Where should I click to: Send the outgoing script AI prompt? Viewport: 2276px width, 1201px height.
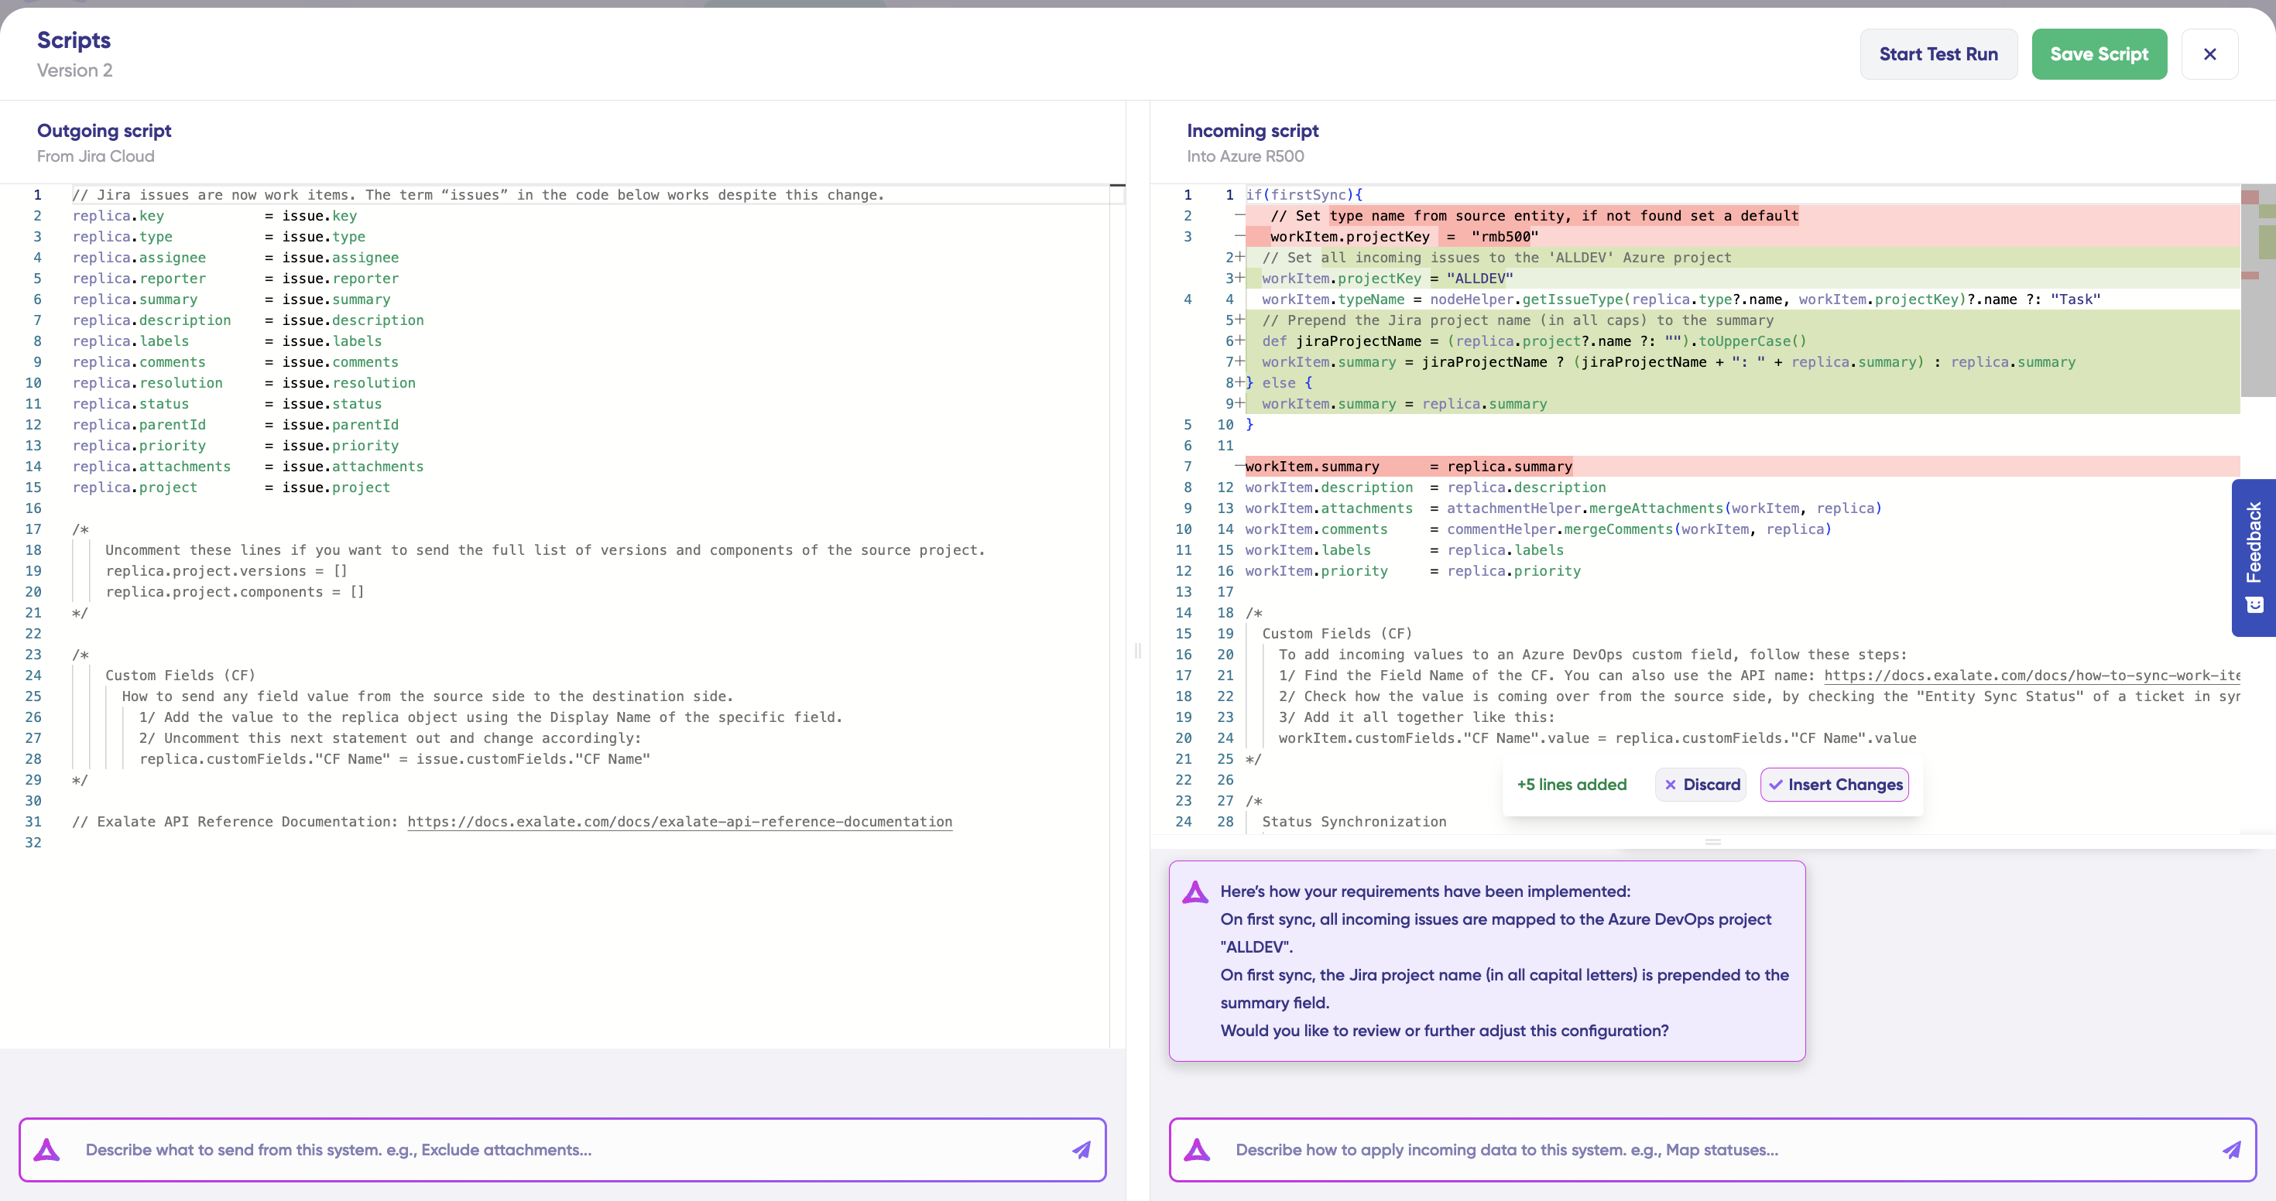pyautogui.click(x=1081, y=1150)
